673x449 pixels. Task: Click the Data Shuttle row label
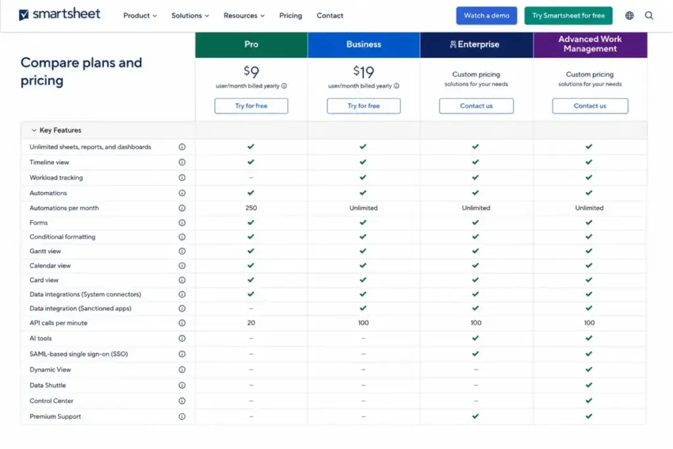point(47,385)
